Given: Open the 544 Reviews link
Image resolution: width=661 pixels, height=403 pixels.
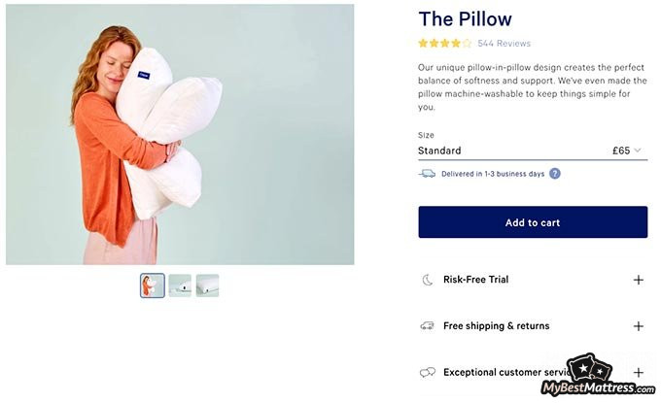Looking at the screenshot, I should coord(504,44).
